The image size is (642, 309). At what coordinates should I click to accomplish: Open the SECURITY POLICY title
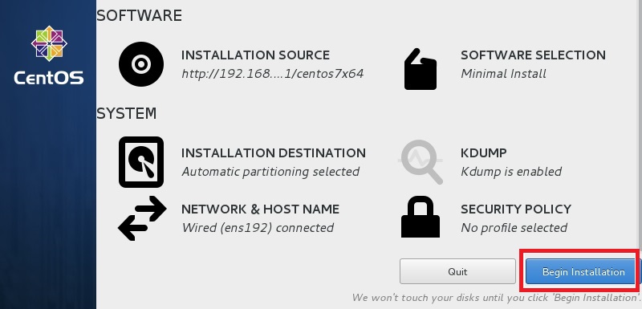point(516,209)
